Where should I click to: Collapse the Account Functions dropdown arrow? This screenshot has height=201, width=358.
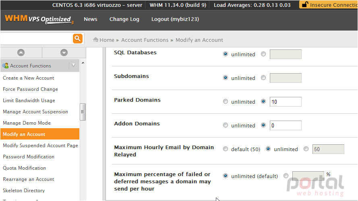click(x=74, y=66)
